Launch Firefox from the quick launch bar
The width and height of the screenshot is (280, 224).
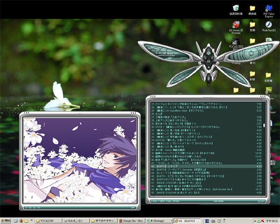coord(21,221)
